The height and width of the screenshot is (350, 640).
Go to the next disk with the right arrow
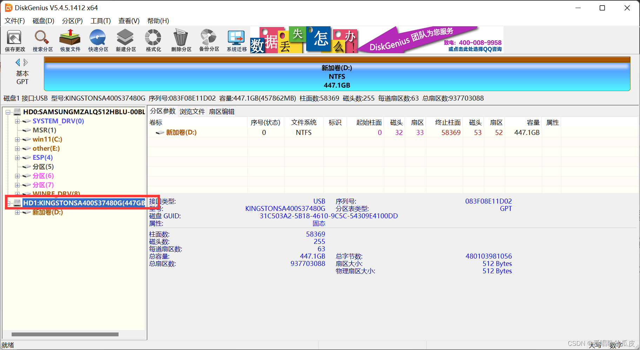[26, 62]
